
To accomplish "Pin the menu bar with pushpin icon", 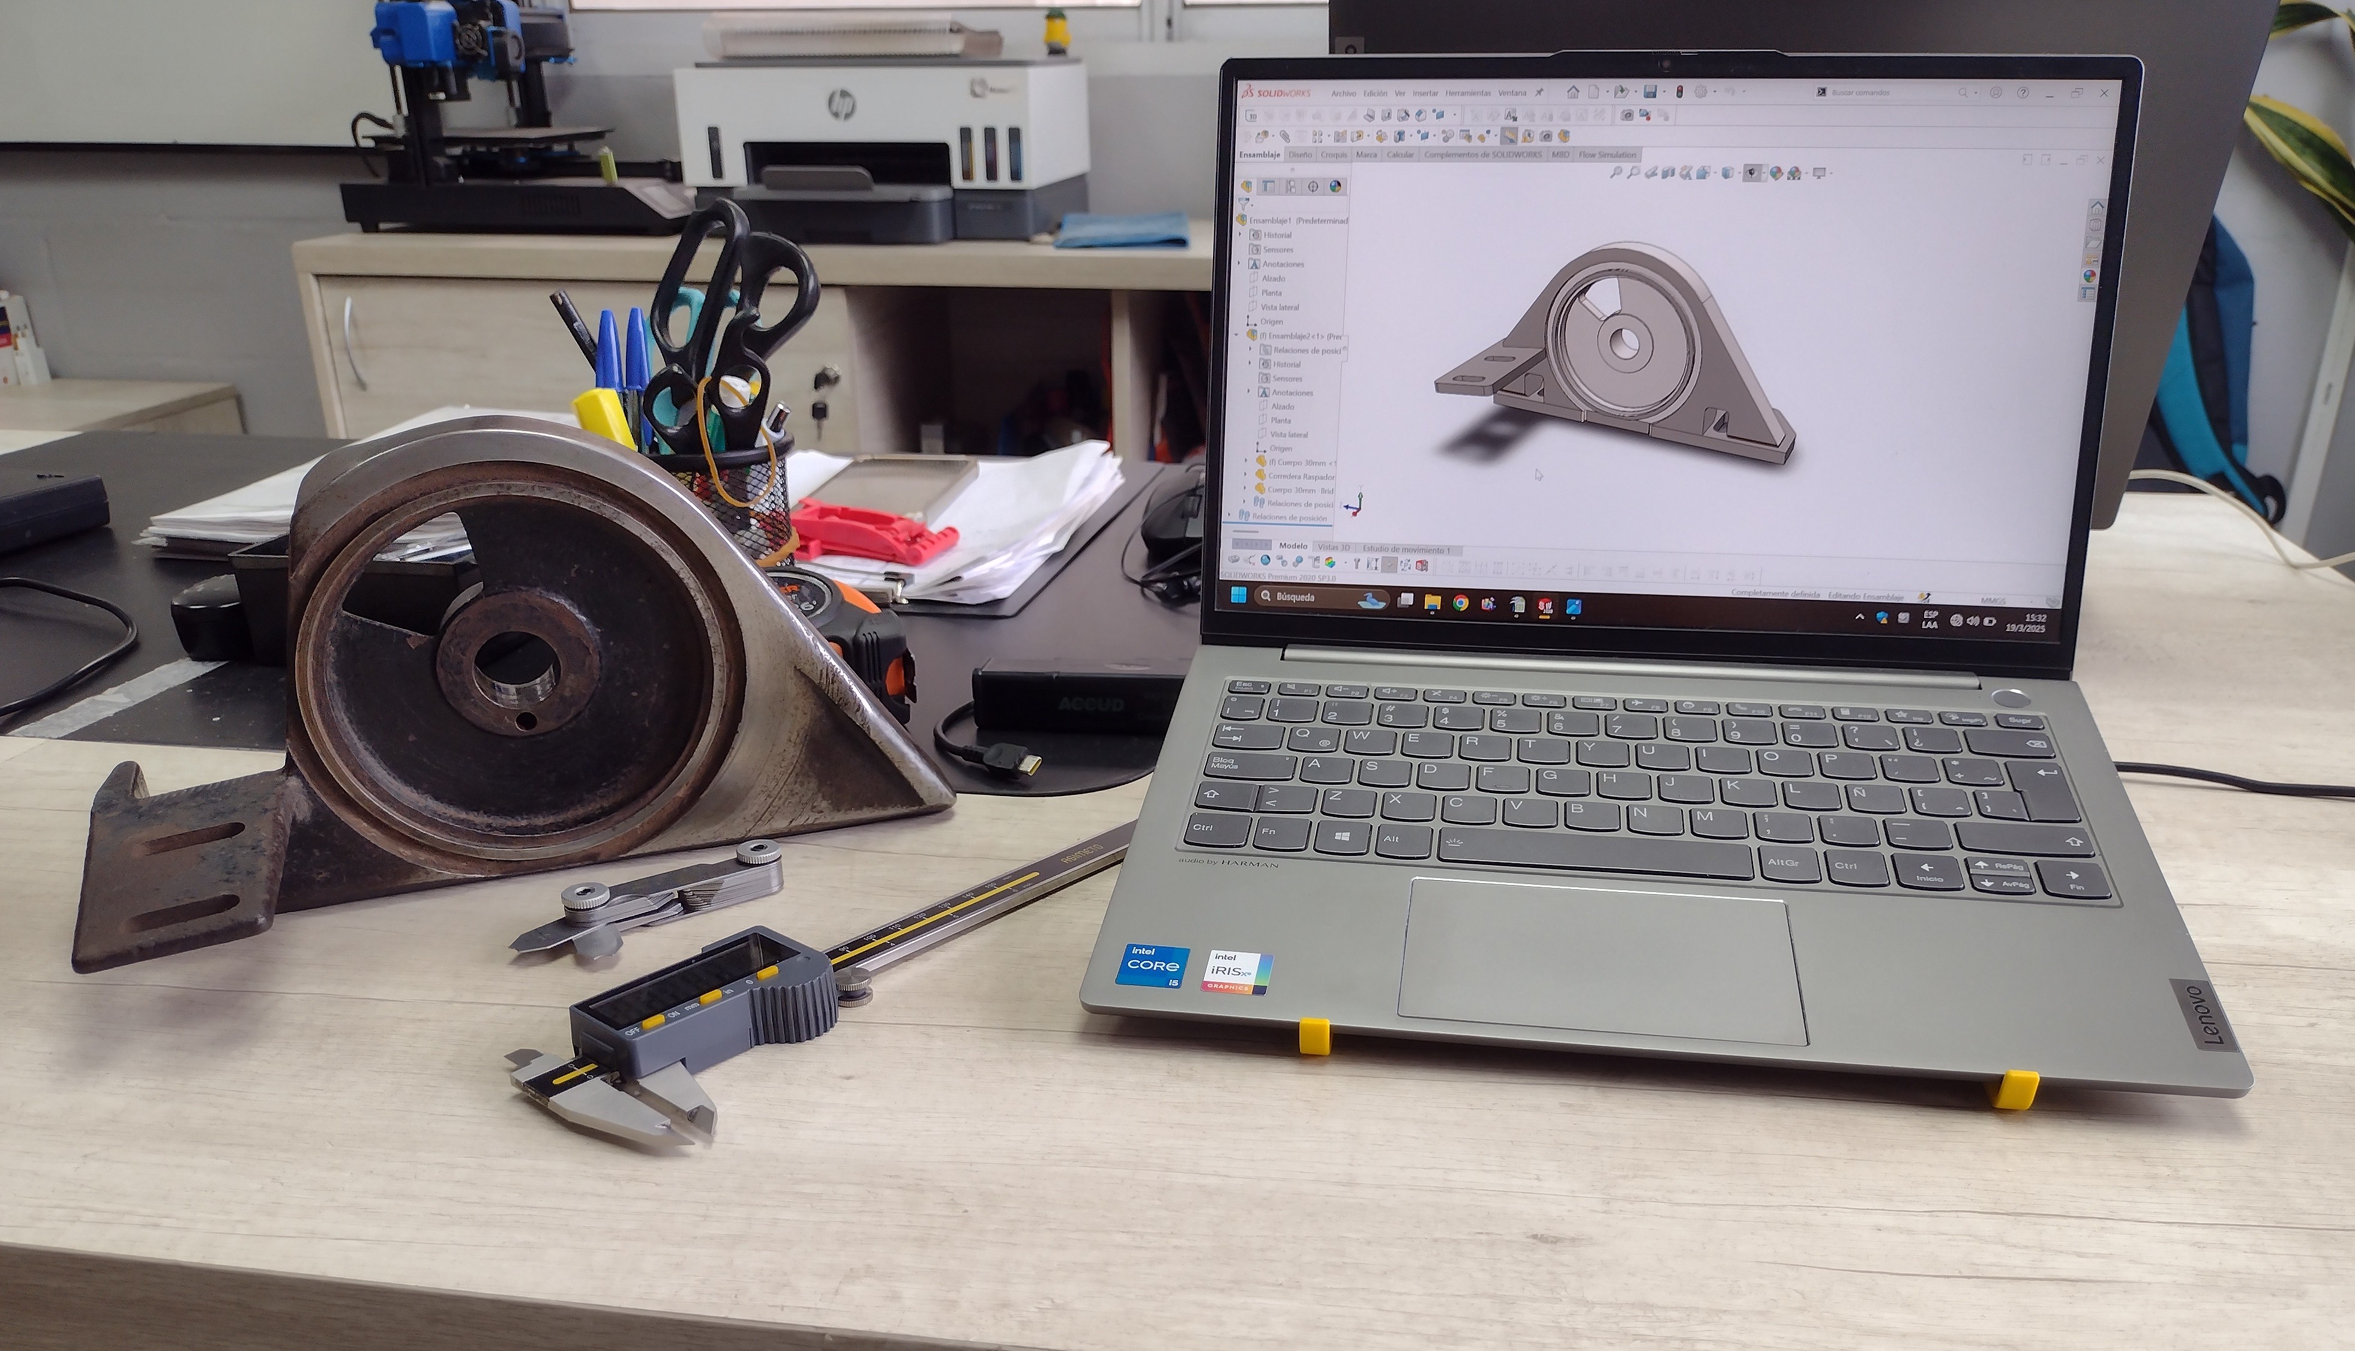I will [x=1539, y=93].
